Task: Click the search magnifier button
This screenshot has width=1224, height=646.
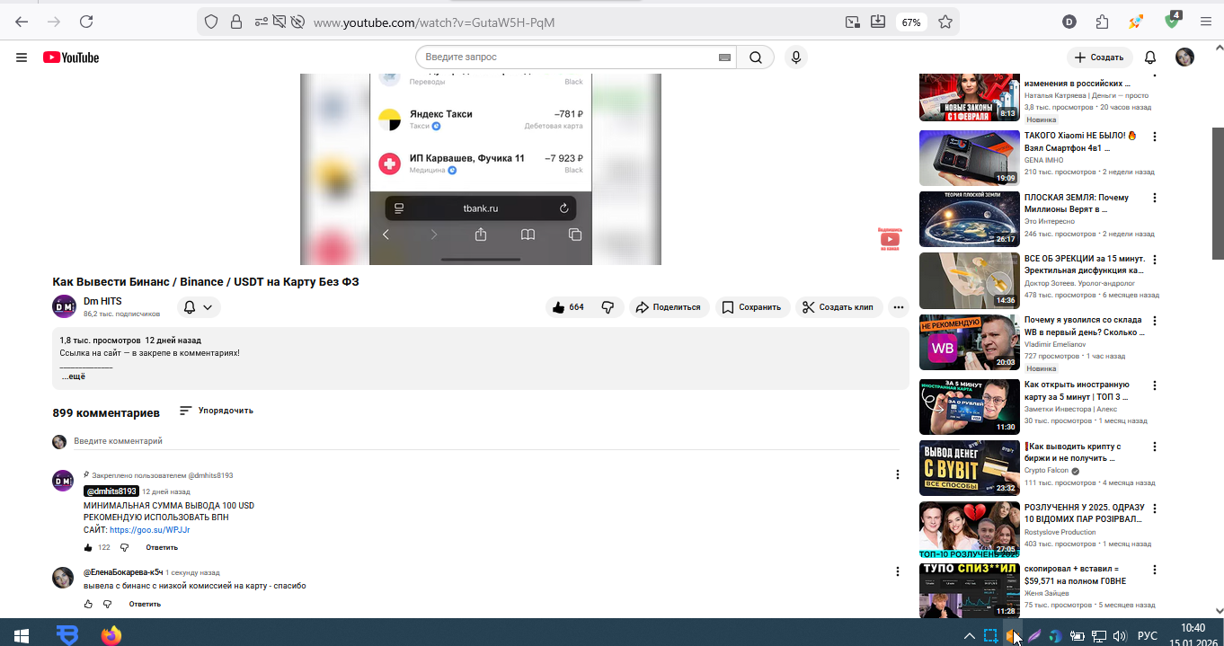Action: tap(756, 58)
